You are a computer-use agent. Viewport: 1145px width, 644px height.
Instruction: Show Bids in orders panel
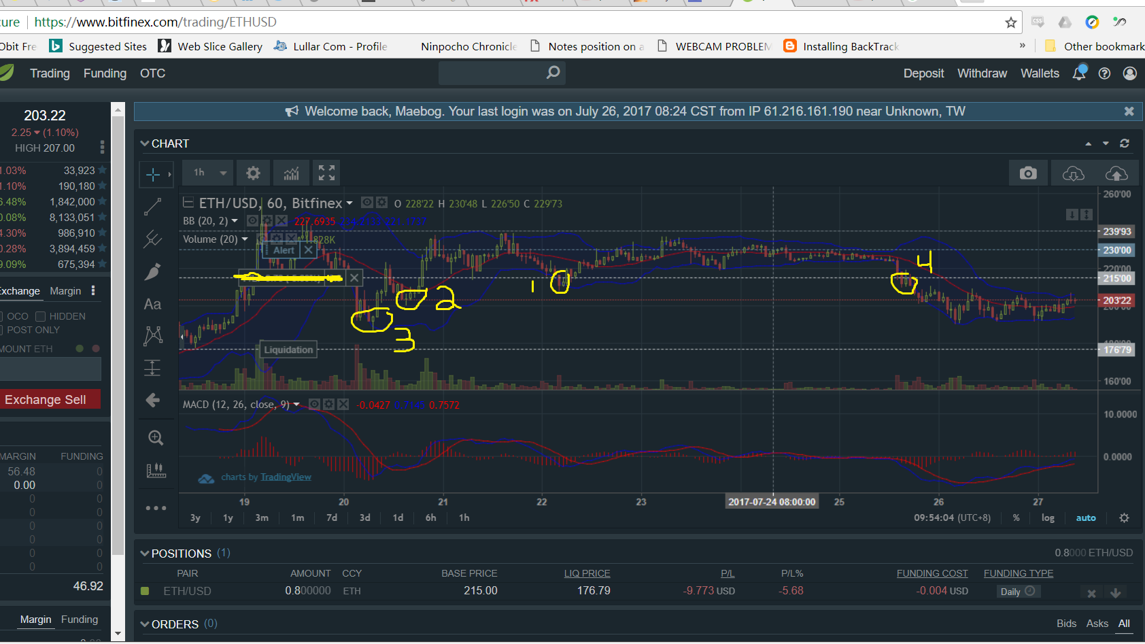point(1066,624)
